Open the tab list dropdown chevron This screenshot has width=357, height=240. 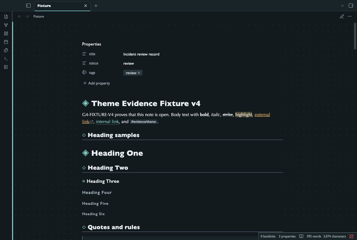[x=342, y=6]
